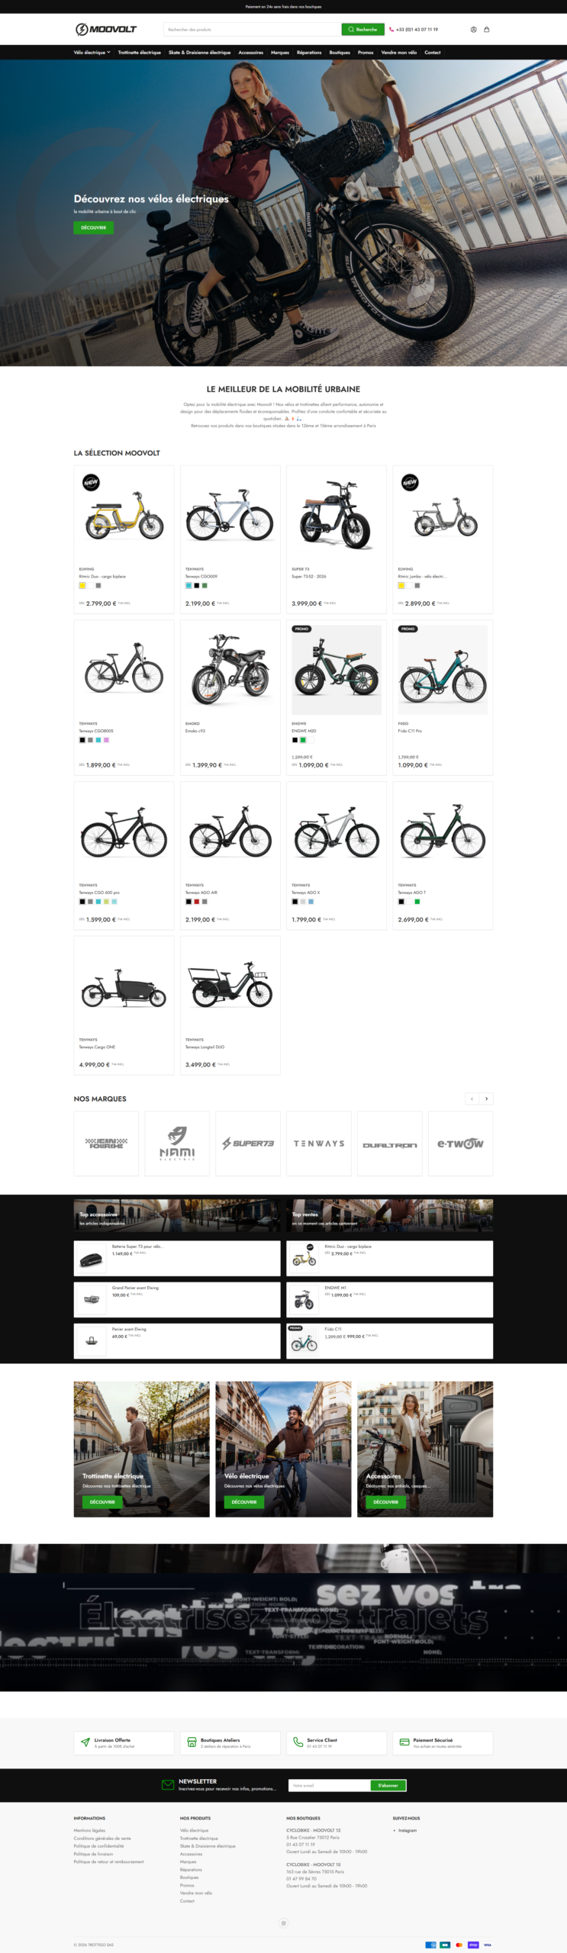This screenshot has height=1953, width=567.
Task: Focus the product search field
Action: pos(252,30)
